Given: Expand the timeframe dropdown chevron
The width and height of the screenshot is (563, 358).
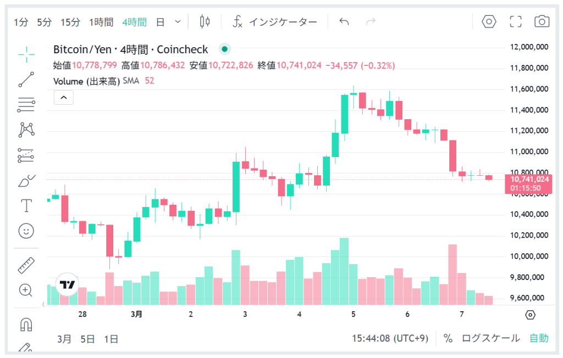Looking at the screenshot, I should 178,22.
